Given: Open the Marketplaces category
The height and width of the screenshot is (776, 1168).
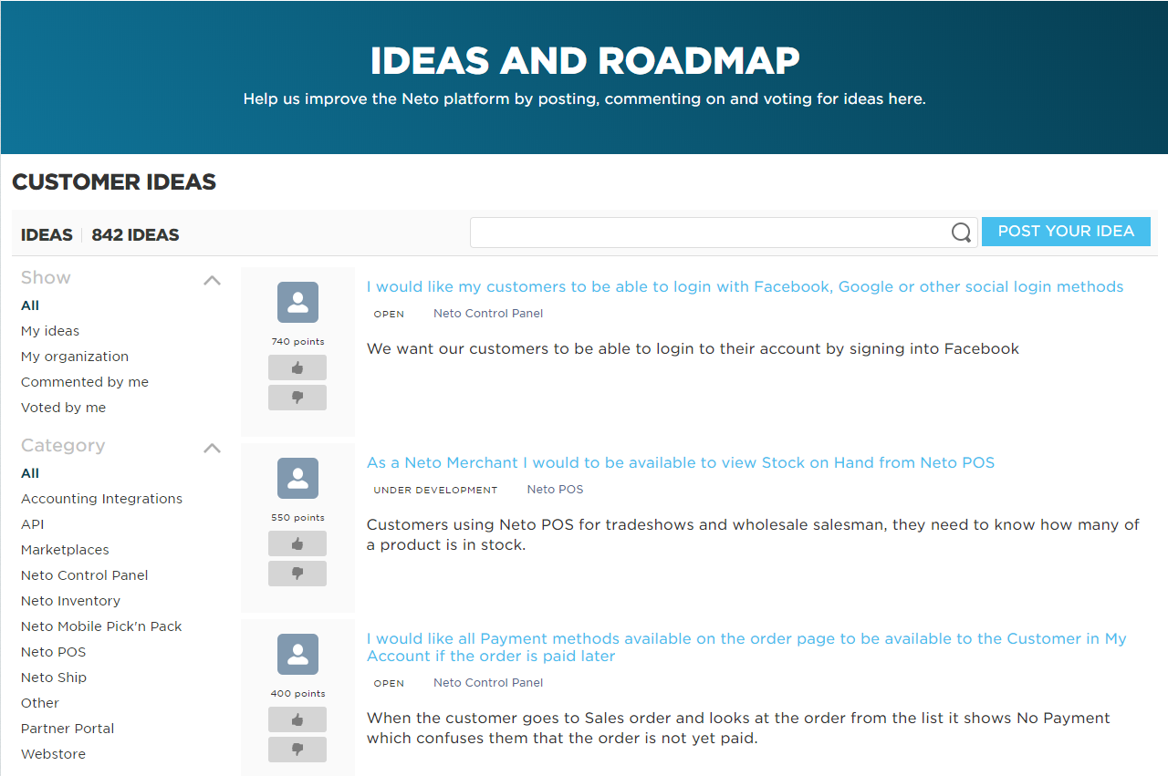Looking at the screenshot, I should coord(65,550).
